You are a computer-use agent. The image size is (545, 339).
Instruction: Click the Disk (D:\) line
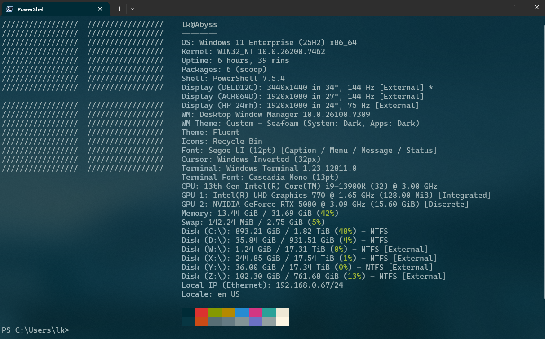click(285, 241)
